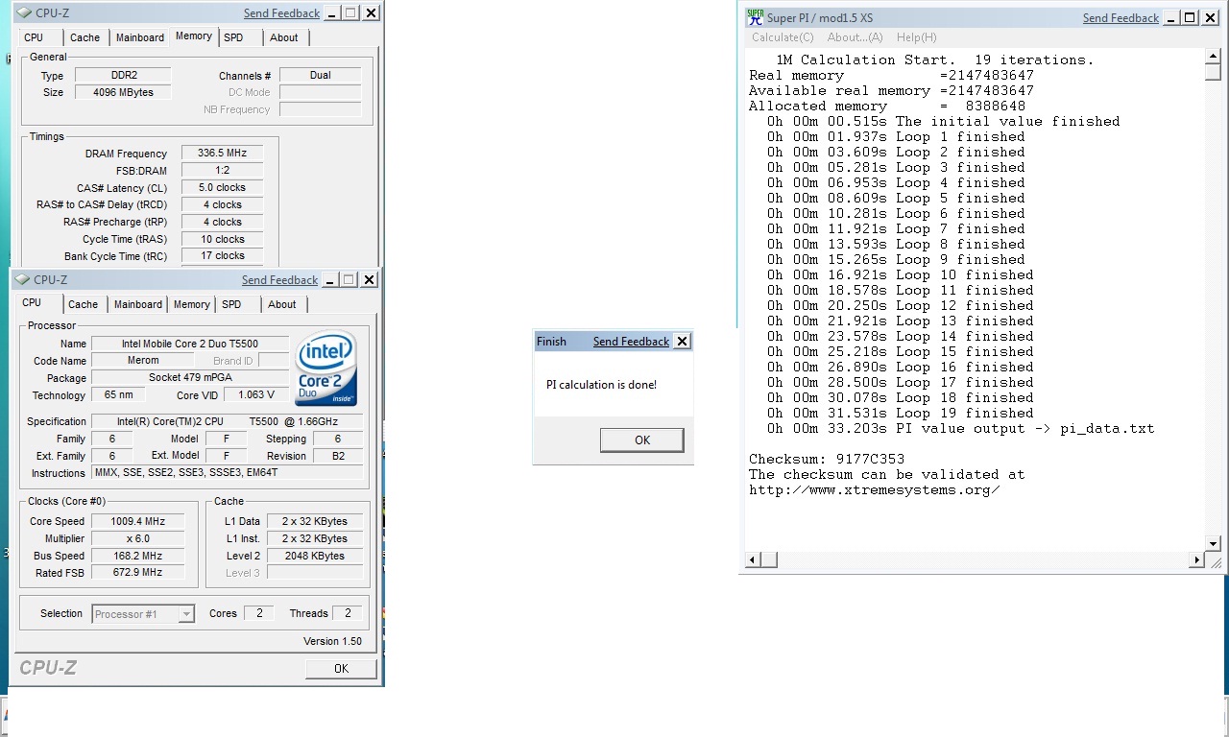Image resolution: width=1229 pixels, height=737 pixels.
Task: Open the SPD tab in the CPU-Z CPU window
Action: [231, 304]
